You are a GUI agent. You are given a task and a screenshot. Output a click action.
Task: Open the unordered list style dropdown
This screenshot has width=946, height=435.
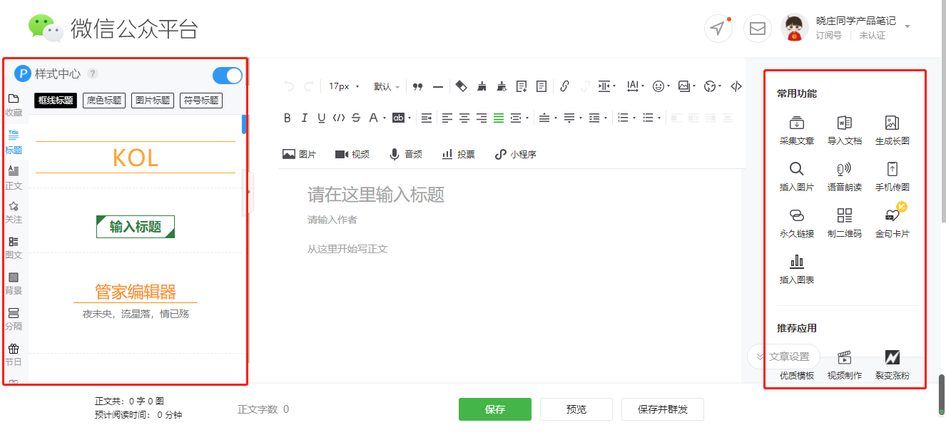click(x=651, y=118)
